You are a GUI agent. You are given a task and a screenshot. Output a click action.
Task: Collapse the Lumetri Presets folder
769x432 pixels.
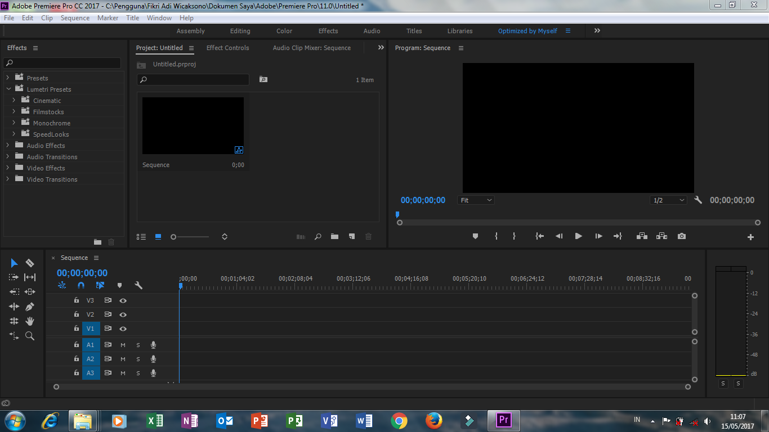8,89
